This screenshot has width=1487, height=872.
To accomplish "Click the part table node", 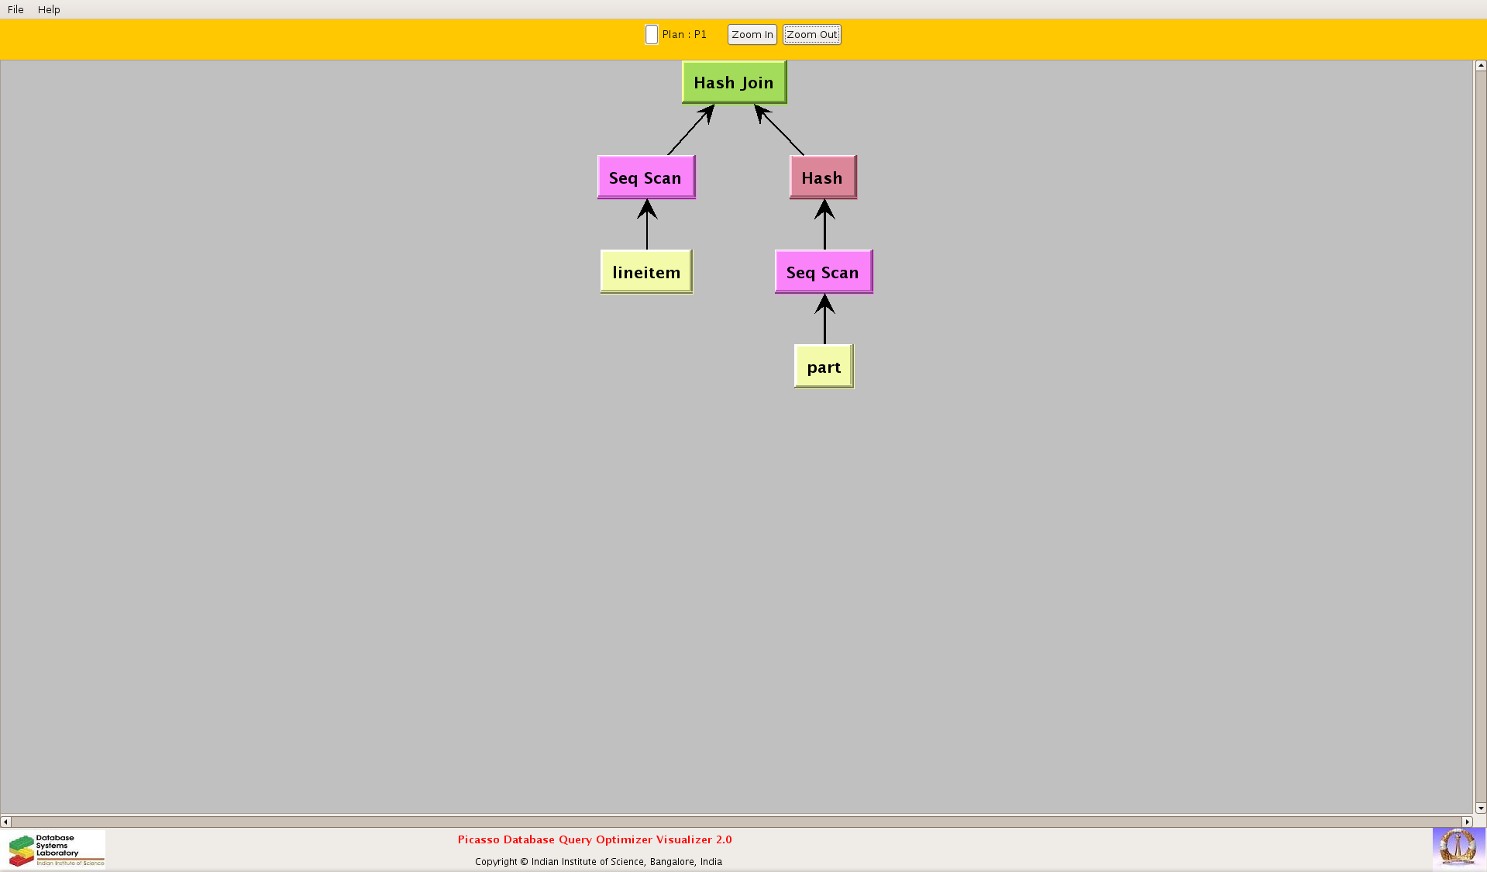I will [x=824, y=367].
